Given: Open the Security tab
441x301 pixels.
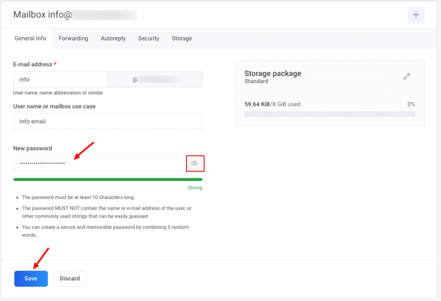Looking at the screenshot, I should tap(149, 38).
